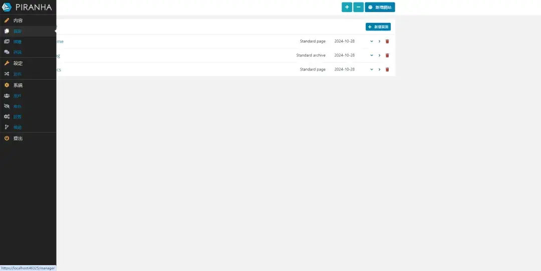541x271 pixels.
Task: Click the localhost manager URL status text
Action: click(28, 268)
